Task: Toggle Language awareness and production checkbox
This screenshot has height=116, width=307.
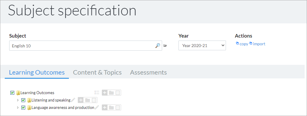Action: click(x=23, y=108)
